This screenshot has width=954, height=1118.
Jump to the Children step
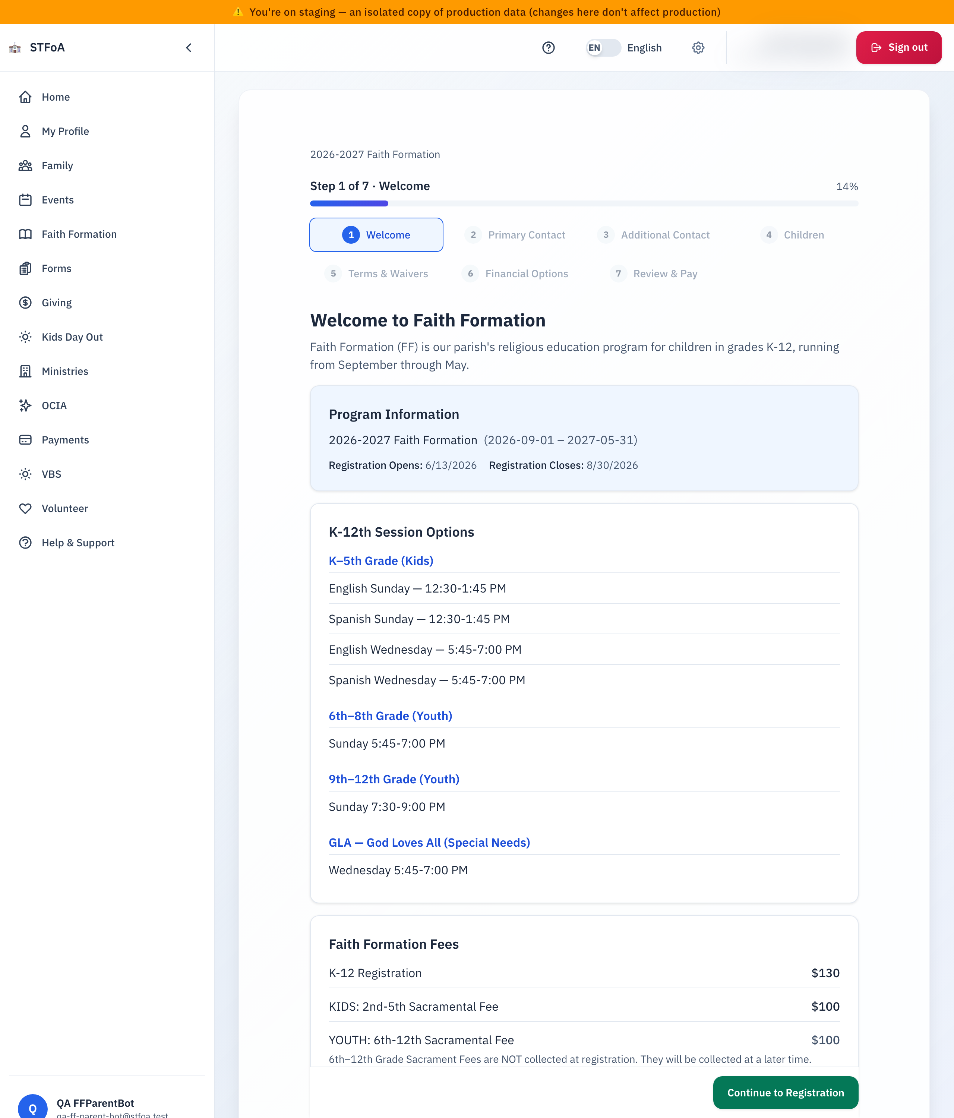(x=792, y=235)
